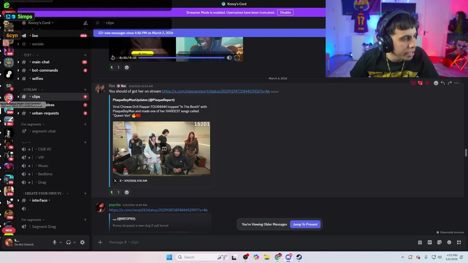Toggle the green reaction on the PlaqueReport message
468x263 pixels.
115,192
